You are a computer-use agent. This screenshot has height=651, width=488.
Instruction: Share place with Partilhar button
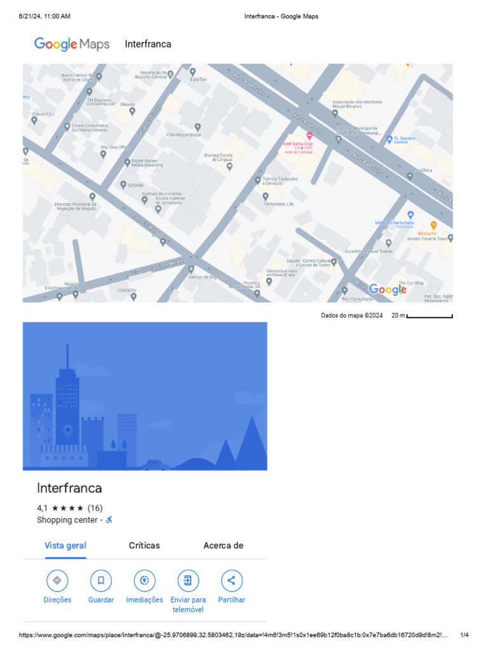[x=231, y=587]
